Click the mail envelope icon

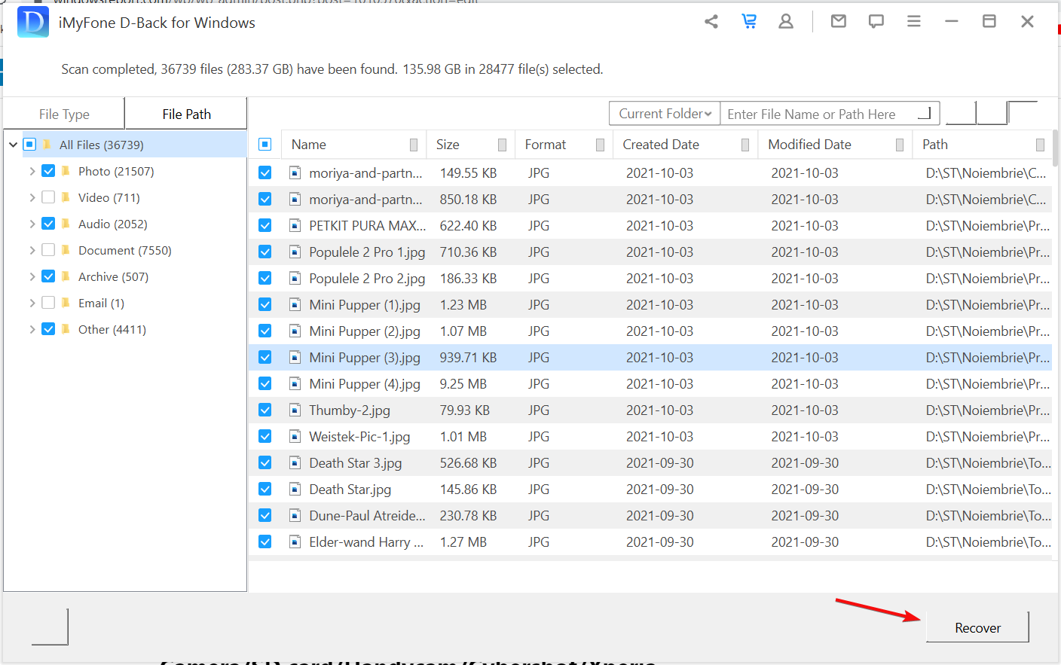click(838, 22)
